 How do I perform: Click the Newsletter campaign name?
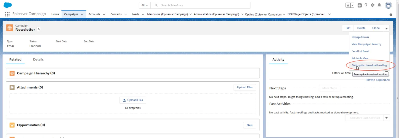click(25, 30)
